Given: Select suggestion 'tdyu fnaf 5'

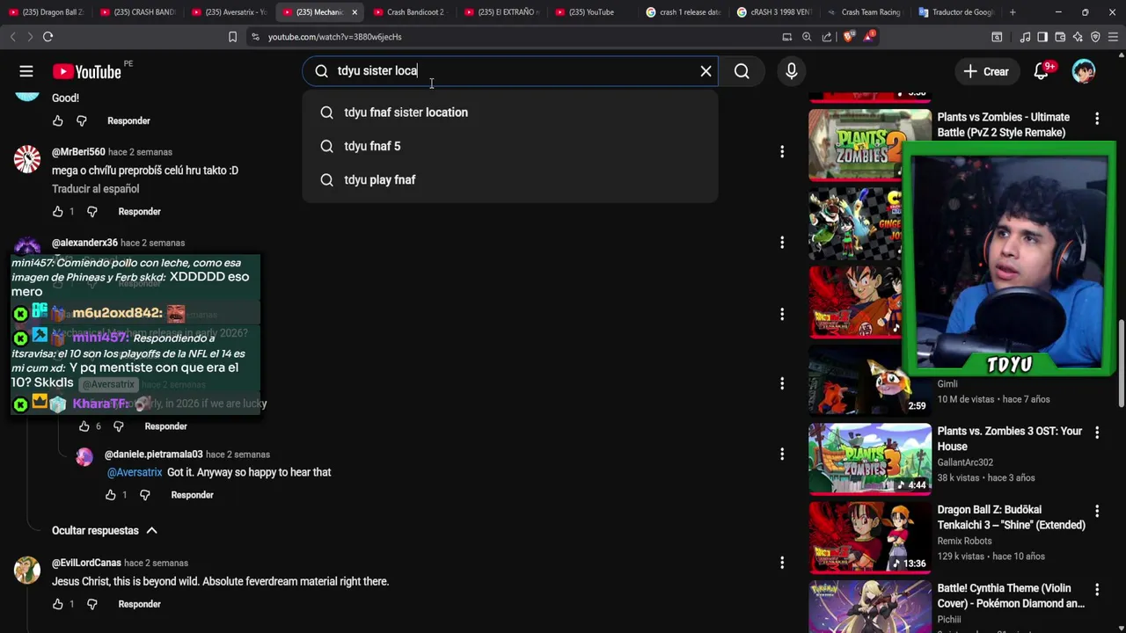Looking at the screenshot, I should (x=510, y=146).
